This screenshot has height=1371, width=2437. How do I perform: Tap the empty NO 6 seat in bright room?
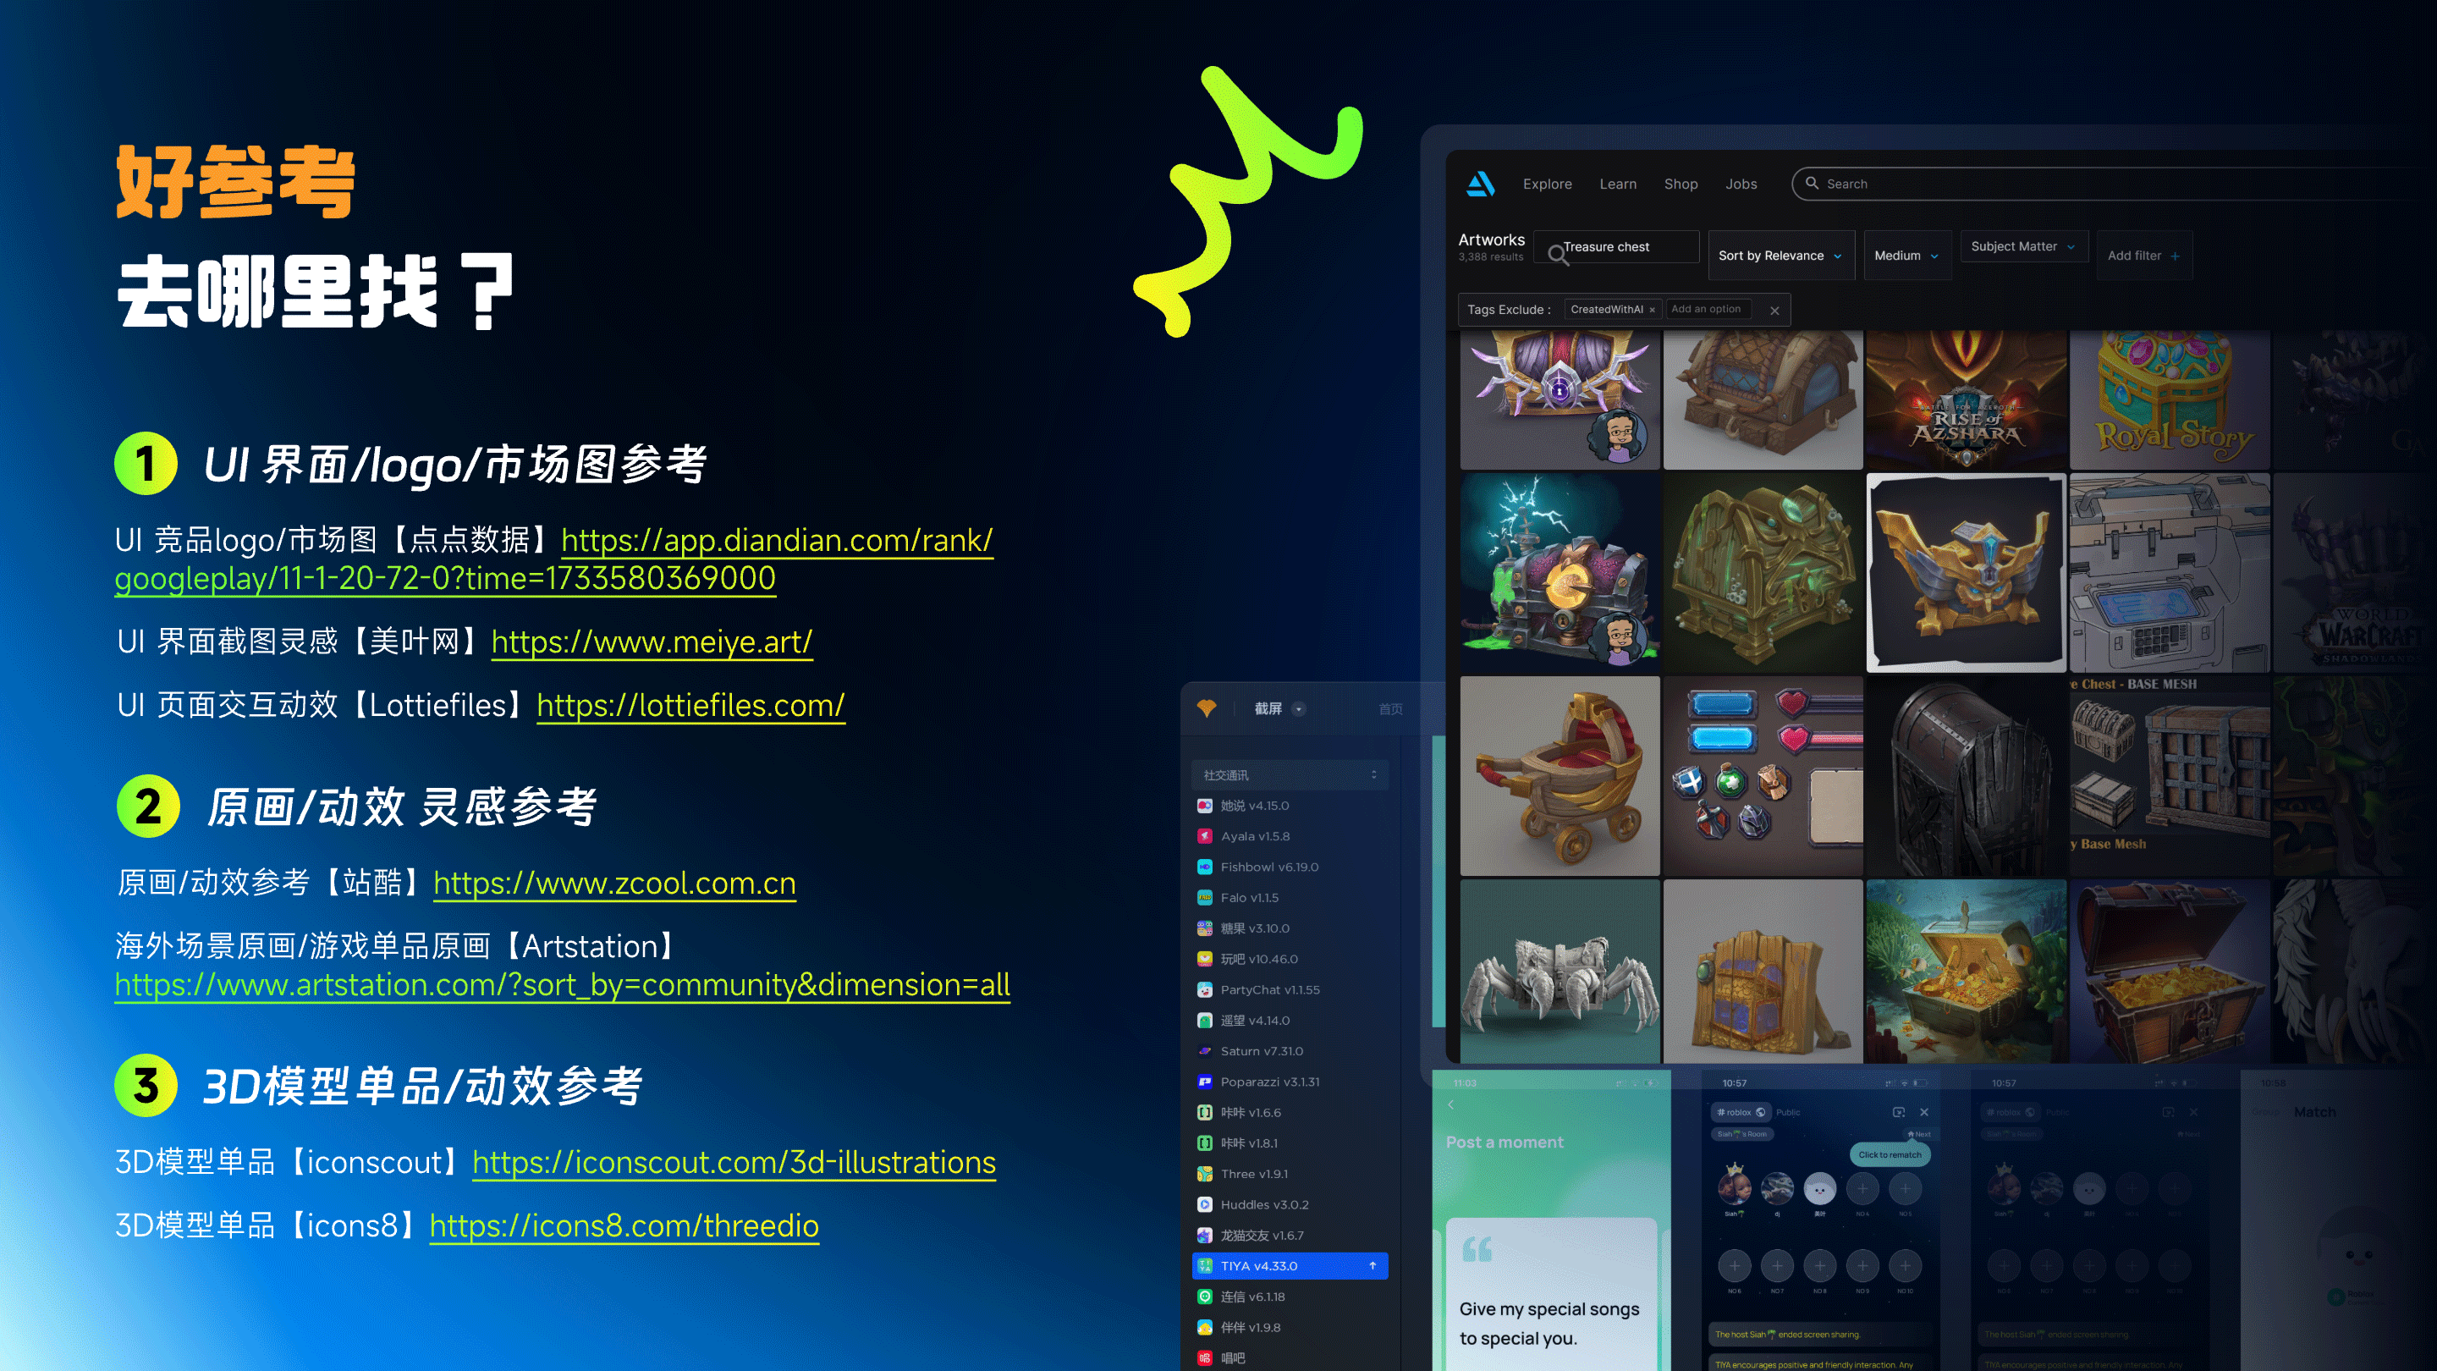(1734, 1266)
